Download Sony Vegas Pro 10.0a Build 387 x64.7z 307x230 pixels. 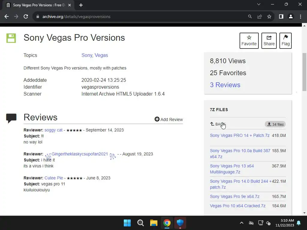(x=240, y=154)
